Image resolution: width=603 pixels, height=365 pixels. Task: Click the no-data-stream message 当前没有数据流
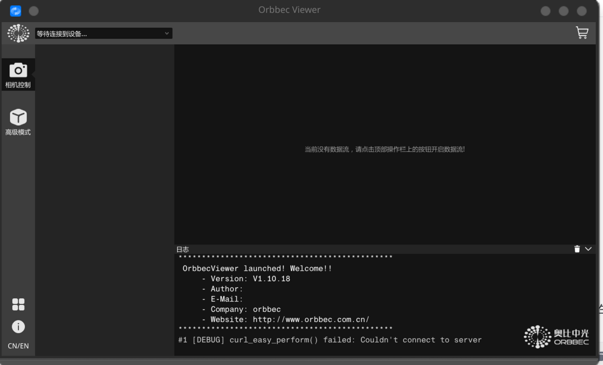click(x=385, y=149)
